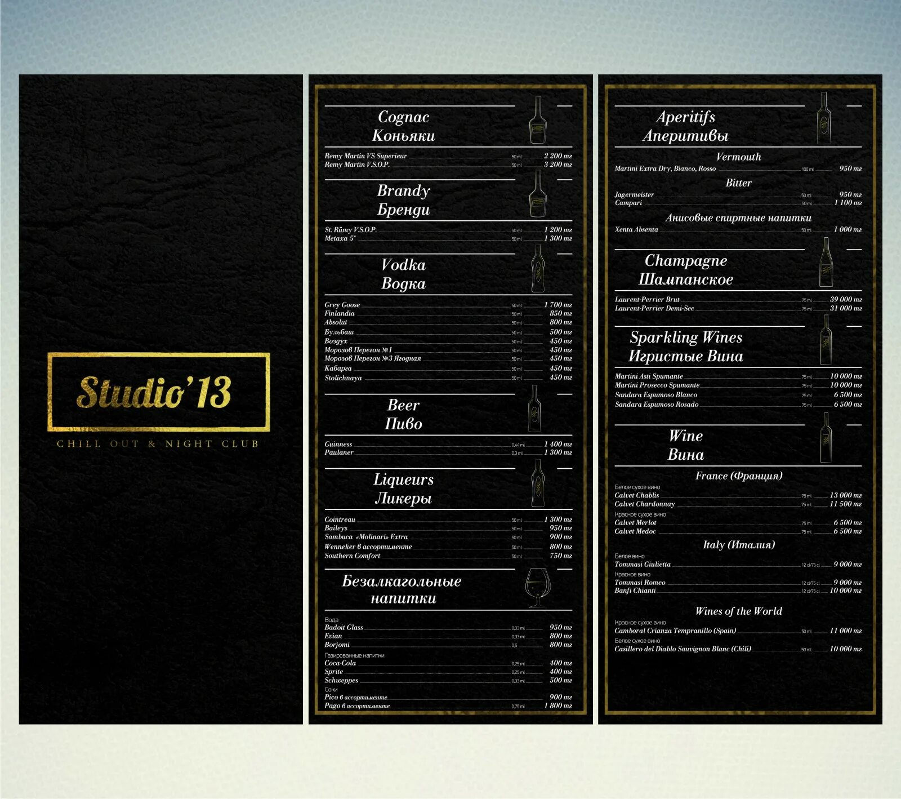This screenshot has width=901, height=799.
Task: Click the Schweppes item
Action: 448,680
